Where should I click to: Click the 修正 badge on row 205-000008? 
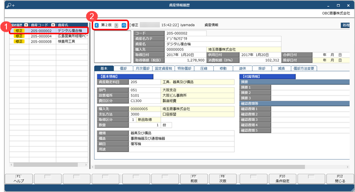pos(19,41)
